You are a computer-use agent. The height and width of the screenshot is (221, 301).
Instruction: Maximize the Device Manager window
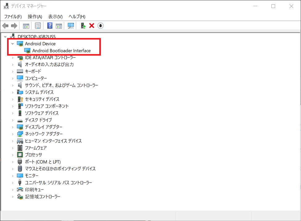(273, 6)
